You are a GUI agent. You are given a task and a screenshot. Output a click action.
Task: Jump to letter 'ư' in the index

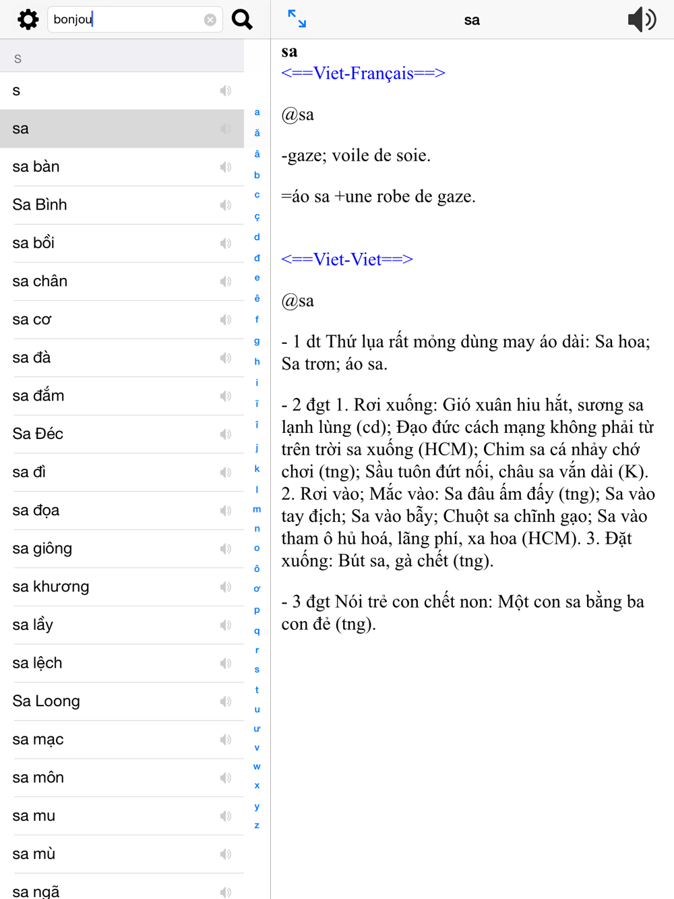click(257, 728)
